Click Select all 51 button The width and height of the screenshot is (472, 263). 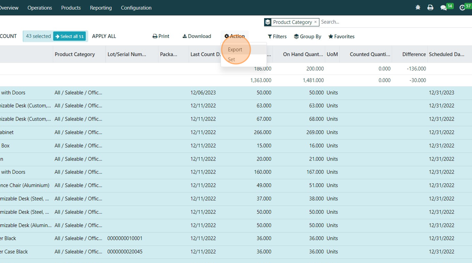70,37
